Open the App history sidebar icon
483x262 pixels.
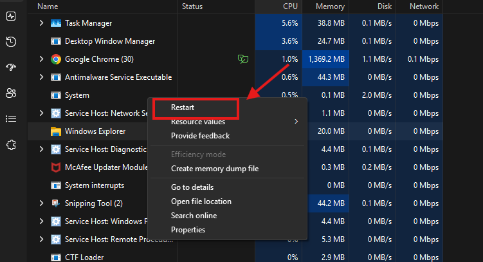click(11, 42)
